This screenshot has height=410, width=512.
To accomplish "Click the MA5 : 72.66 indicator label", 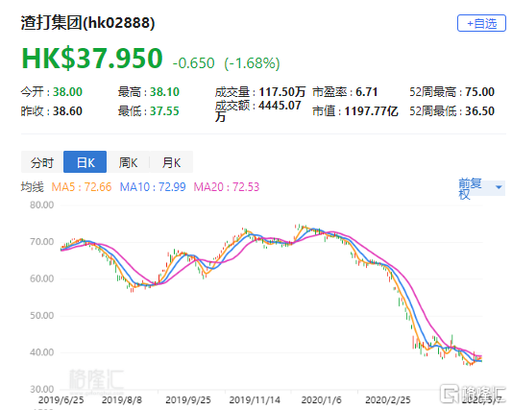I will pyautogui.click(x=82, y=187).
